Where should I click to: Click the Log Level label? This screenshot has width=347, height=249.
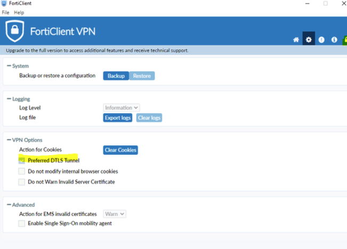click(x=30, y=108)
